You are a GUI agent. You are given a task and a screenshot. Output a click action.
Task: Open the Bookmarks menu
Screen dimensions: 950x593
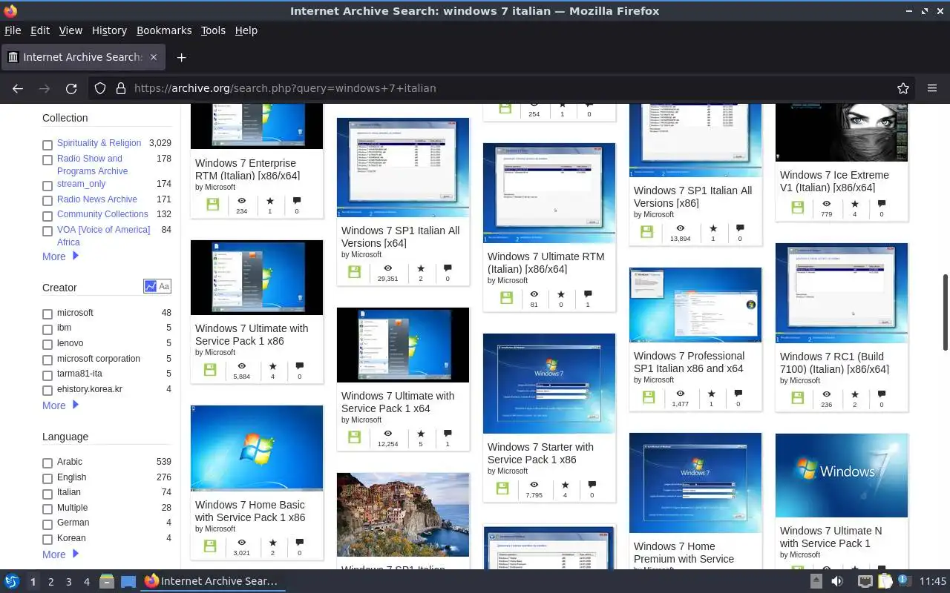[x=164, y=30]
